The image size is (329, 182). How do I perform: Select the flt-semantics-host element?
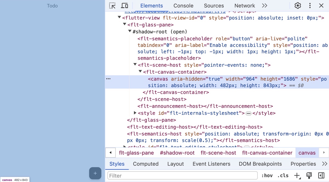pos(228,137)
